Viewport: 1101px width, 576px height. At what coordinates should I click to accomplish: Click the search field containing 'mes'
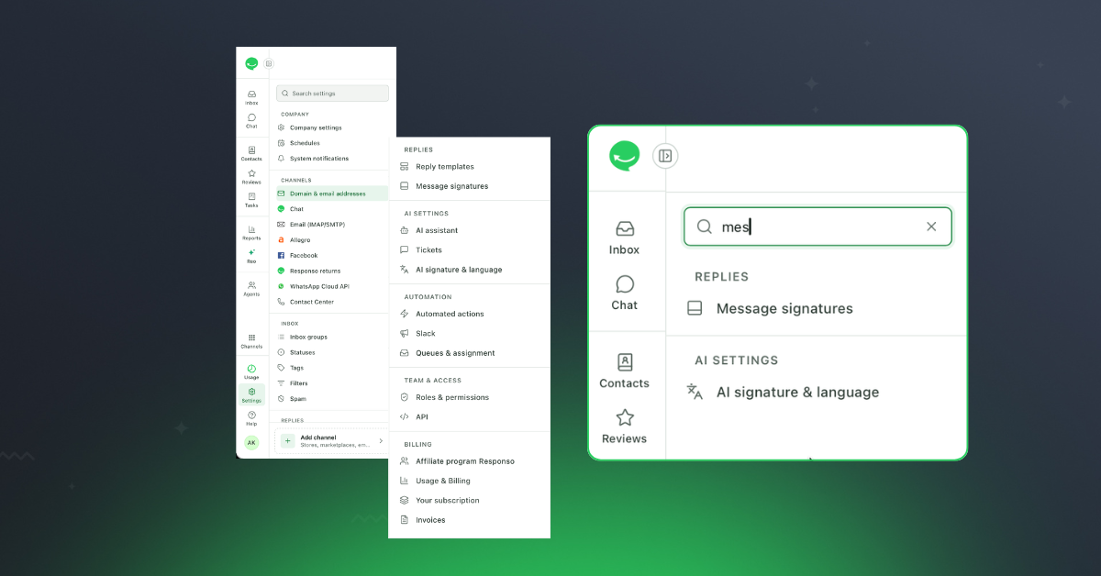pyautogui.click(x=817, y=227)
